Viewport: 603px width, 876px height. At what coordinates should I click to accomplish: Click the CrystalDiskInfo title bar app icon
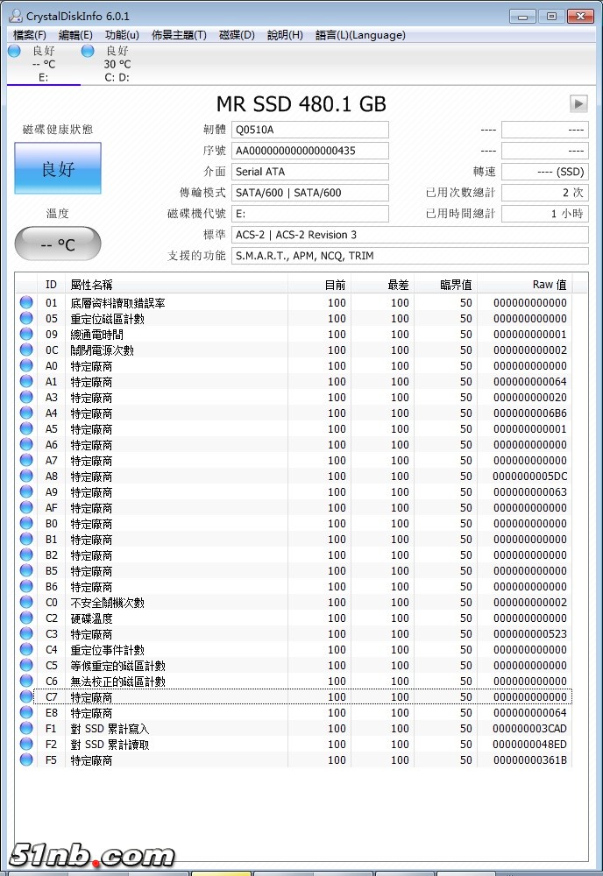(x=16, y=16)
